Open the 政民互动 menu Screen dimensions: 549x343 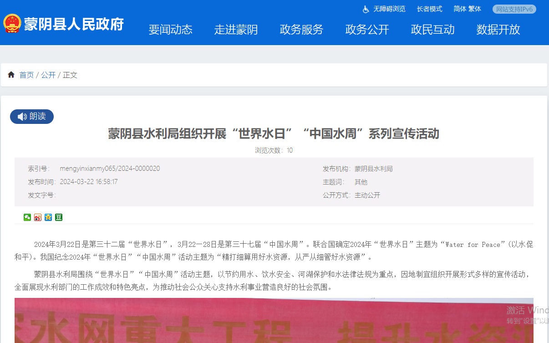pyautogui.click(x=433, y=30)
